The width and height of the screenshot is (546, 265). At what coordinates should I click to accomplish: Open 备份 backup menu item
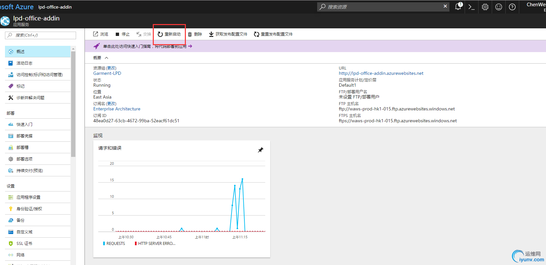38,221
